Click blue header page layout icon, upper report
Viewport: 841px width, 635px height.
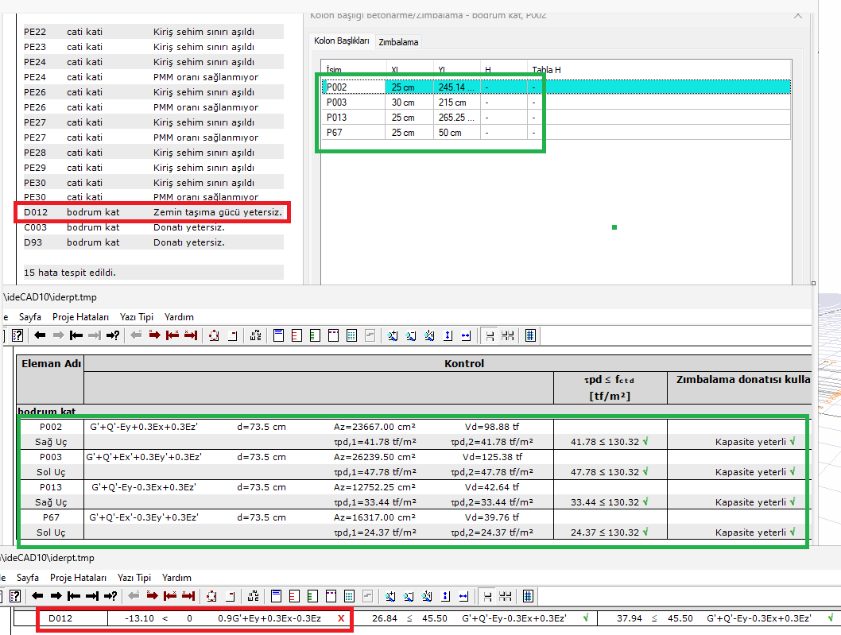point(278,335)
